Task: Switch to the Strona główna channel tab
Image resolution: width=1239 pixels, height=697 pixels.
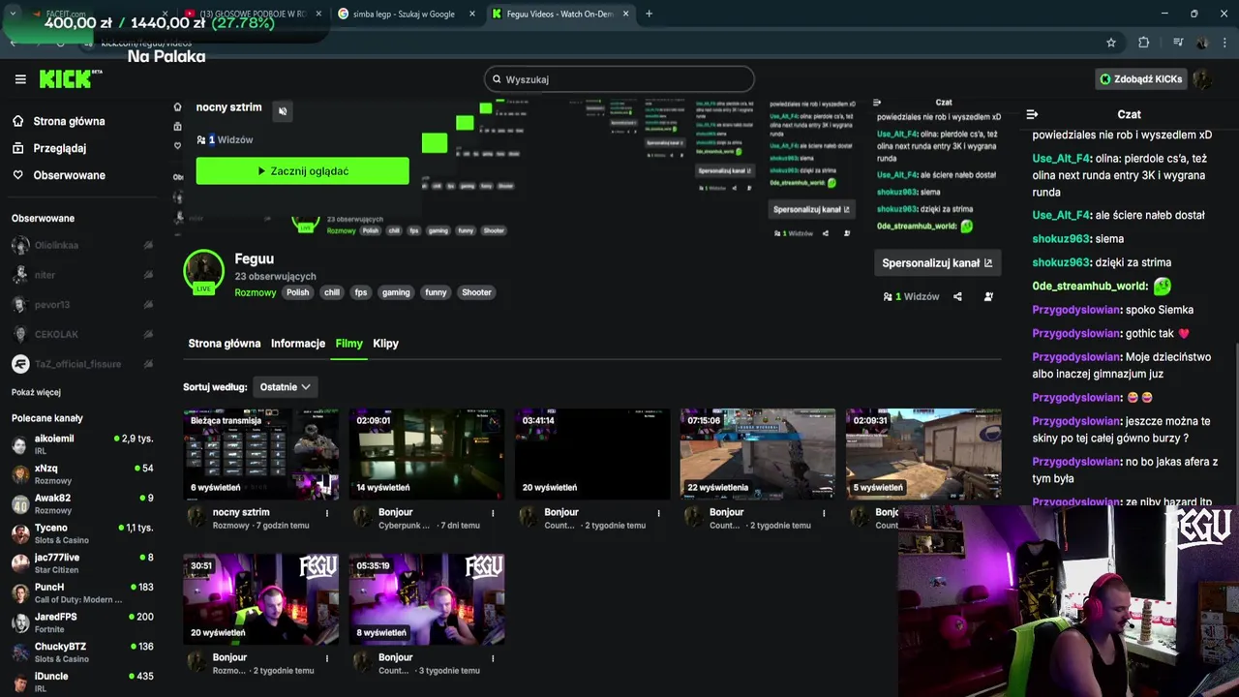Action: click(225, 344)
